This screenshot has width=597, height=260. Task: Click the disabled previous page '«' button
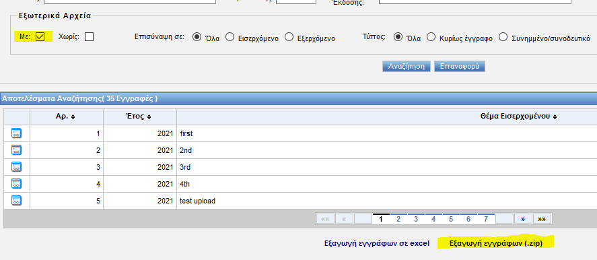click(344, 219)
